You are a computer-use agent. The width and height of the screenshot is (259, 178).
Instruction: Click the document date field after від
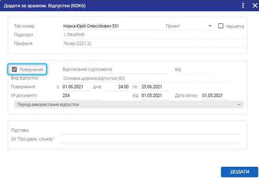154,96
